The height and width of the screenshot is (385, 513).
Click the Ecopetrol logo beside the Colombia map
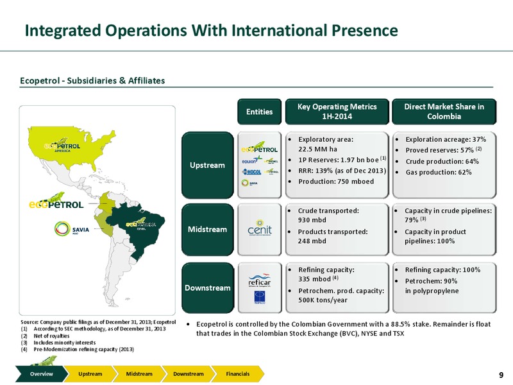coord(56,201)
